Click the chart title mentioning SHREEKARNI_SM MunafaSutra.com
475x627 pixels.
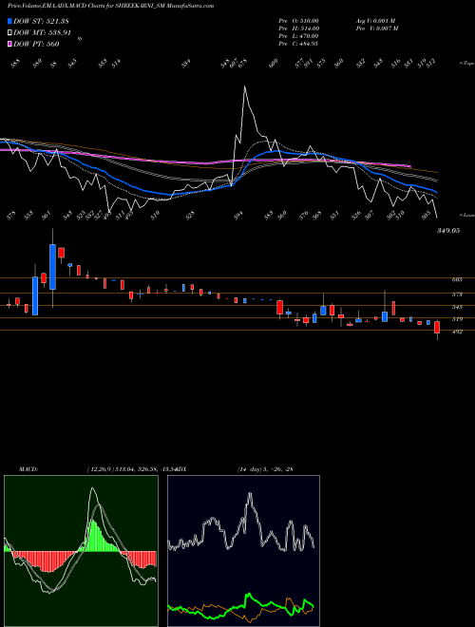(x=110, y=6)
